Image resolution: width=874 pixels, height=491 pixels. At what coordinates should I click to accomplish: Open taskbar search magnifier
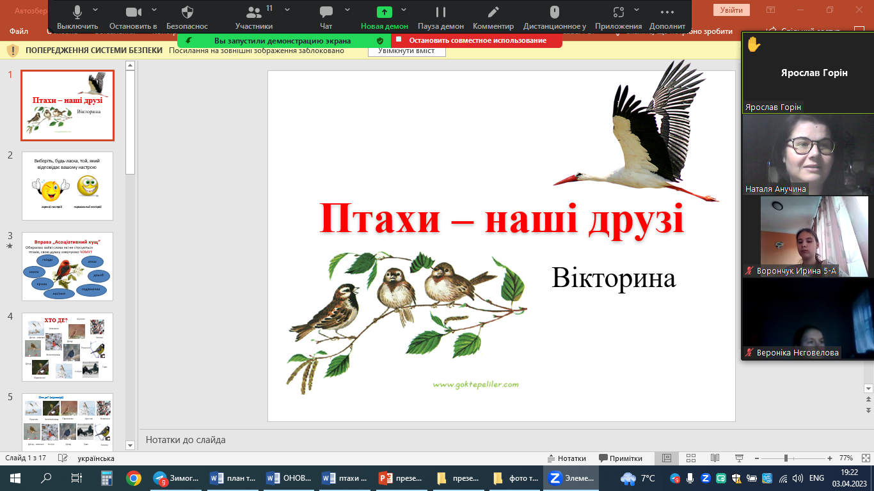pyautogui.click(x=46, y=478)
